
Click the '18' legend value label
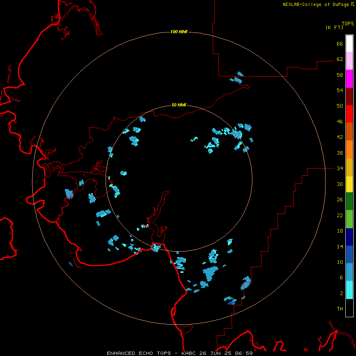click(340, 231)
